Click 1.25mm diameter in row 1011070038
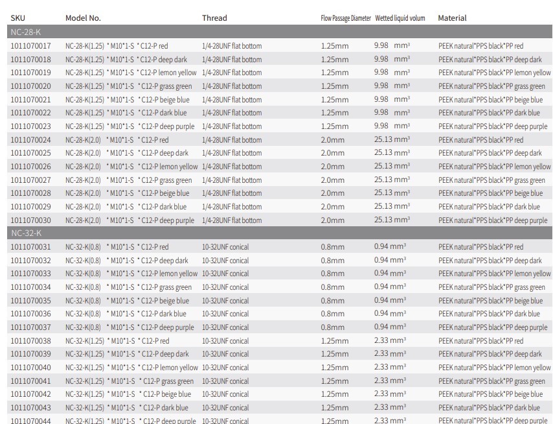553x424 pixels. coord(335,340)
